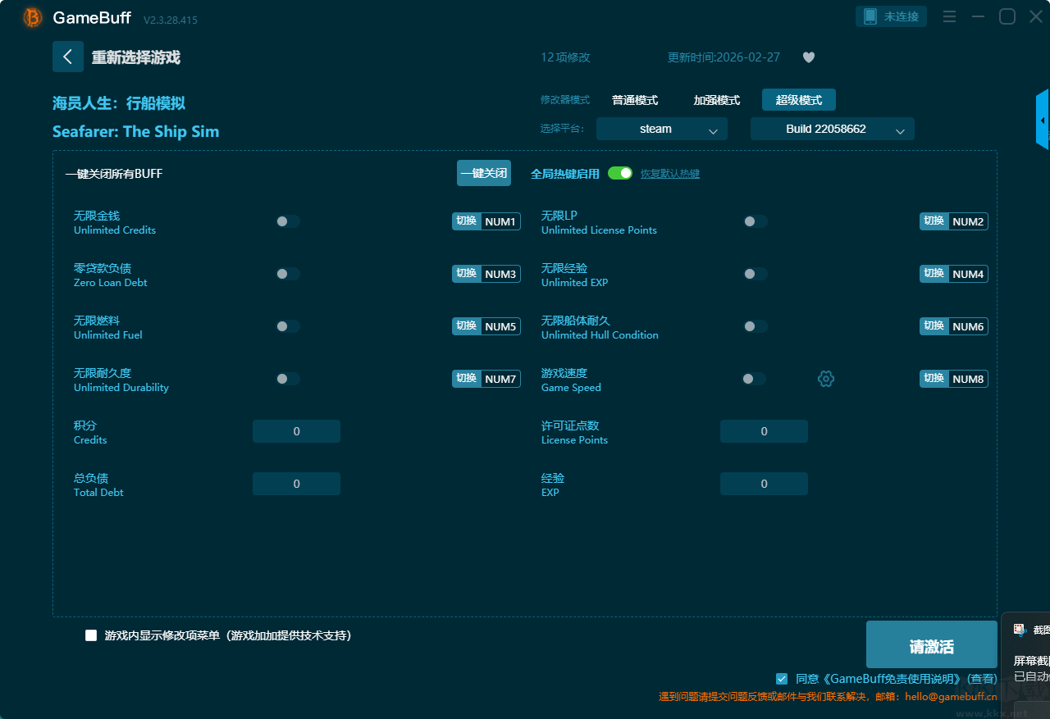Turn on Unlimited Fuel switch
Screen dimensions: 1050x719
click(288, 326)
